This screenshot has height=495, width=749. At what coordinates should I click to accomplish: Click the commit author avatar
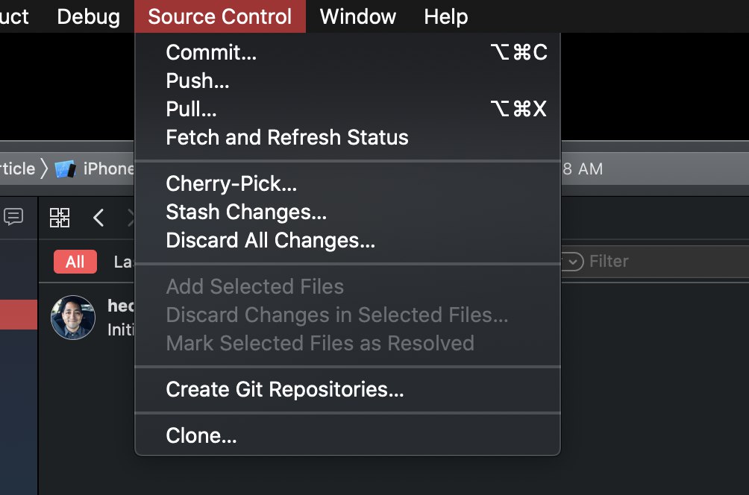pos(73,318)
